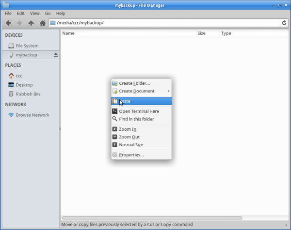Screen dimensions: 291x230
Task: Open File System in the sidebar
Action: (x=27, y=46)
